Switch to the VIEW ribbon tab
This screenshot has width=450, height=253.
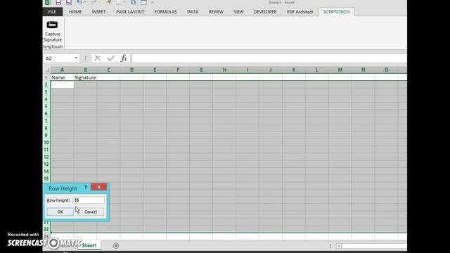pyautogui.click(x=238, y=12)
